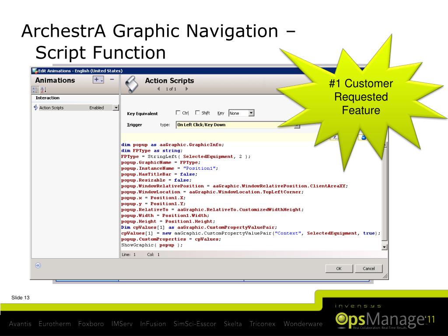Click line 'popup.HasTitleBar = false;'

159,174
